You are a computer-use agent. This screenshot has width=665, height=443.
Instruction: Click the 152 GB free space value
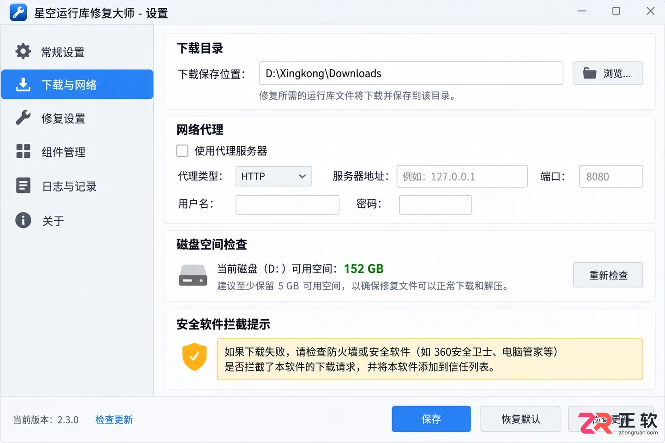pyautogui.click(x=364, y=269)
